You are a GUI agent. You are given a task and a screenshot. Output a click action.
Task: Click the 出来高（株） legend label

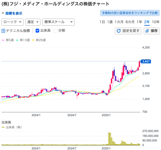click(x=14, y=127)
